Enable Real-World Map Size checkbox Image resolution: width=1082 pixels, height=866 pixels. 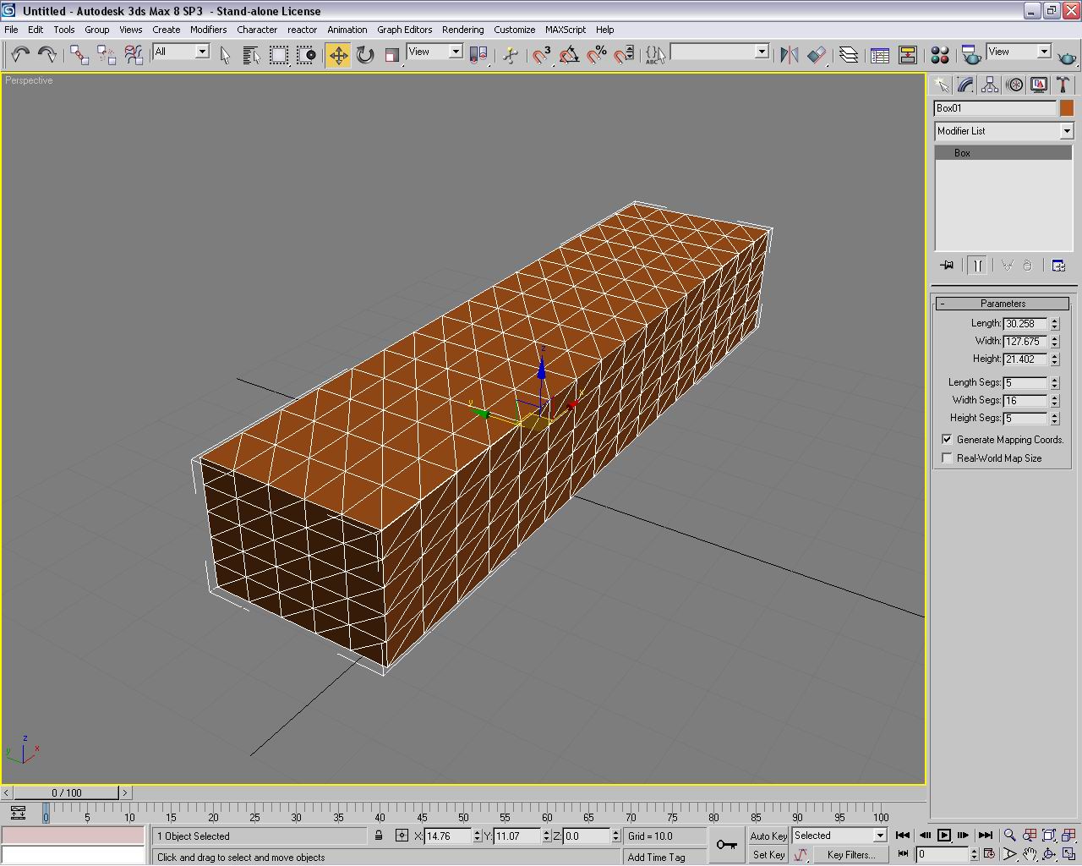(x=947, y=458)
